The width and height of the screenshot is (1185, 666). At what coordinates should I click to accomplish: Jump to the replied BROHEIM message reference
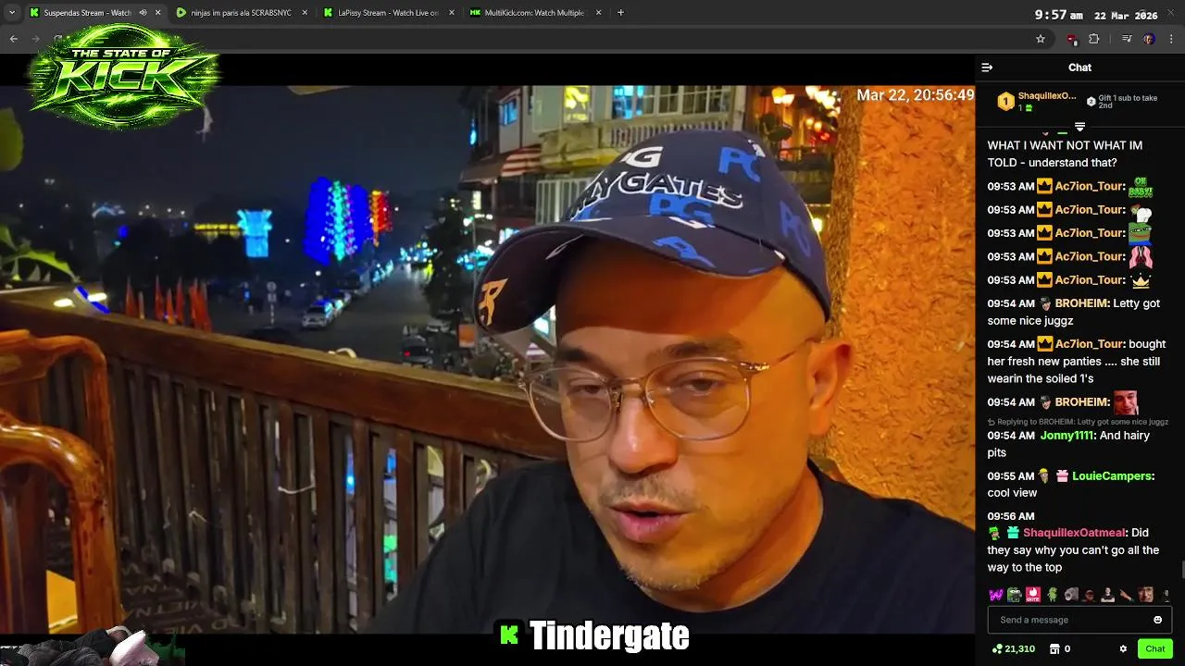(x=1078, y=422)
